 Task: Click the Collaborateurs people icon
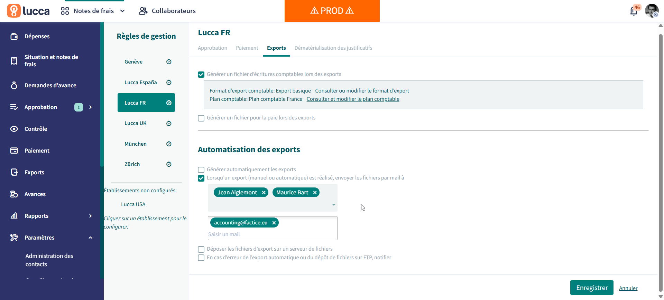pyautogui.click(x=143, y=11)
